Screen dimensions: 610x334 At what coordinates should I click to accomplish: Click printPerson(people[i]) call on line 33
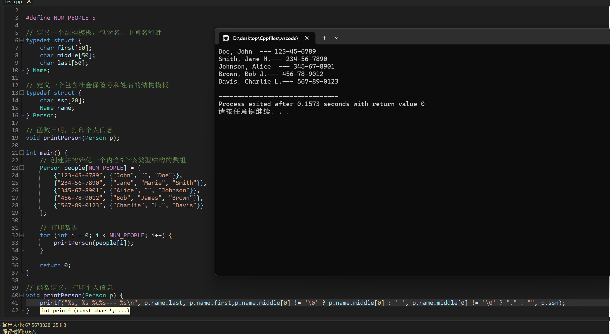point(93,243)
